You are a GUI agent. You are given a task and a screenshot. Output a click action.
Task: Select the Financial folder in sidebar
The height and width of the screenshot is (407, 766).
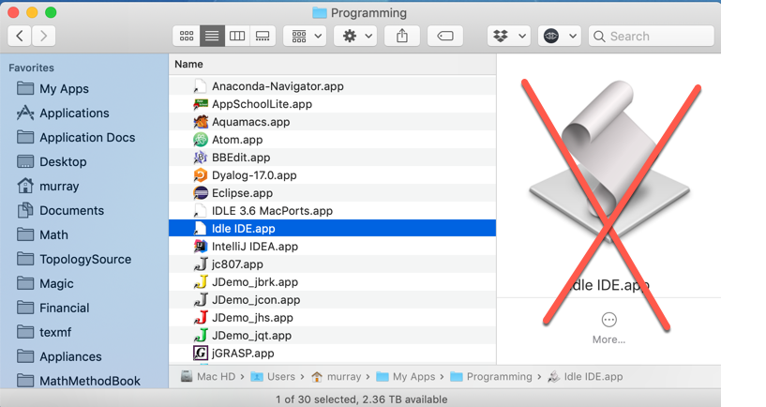coord(53,308)
